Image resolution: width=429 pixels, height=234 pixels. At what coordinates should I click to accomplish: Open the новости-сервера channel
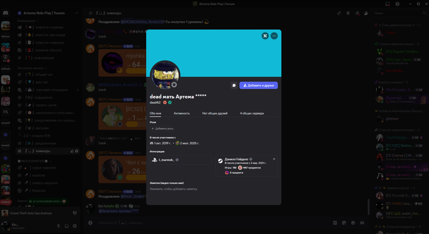tap(48, 27)
